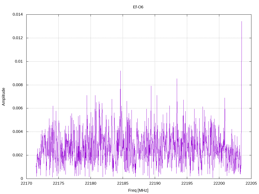Click y-axis tick label 0

point(22,179)
